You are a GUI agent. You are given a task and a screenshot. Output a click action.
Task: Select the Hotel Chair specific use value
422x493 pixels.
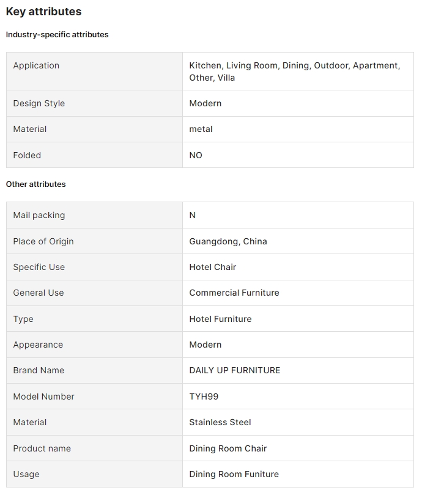pos(212,267)
